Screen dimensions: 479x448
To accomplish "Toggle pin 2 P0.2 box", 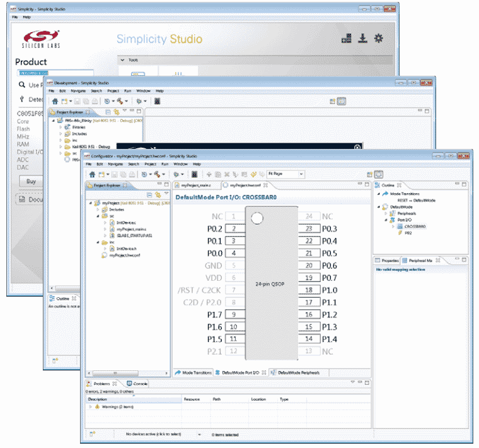I will (x=234, y=228).
